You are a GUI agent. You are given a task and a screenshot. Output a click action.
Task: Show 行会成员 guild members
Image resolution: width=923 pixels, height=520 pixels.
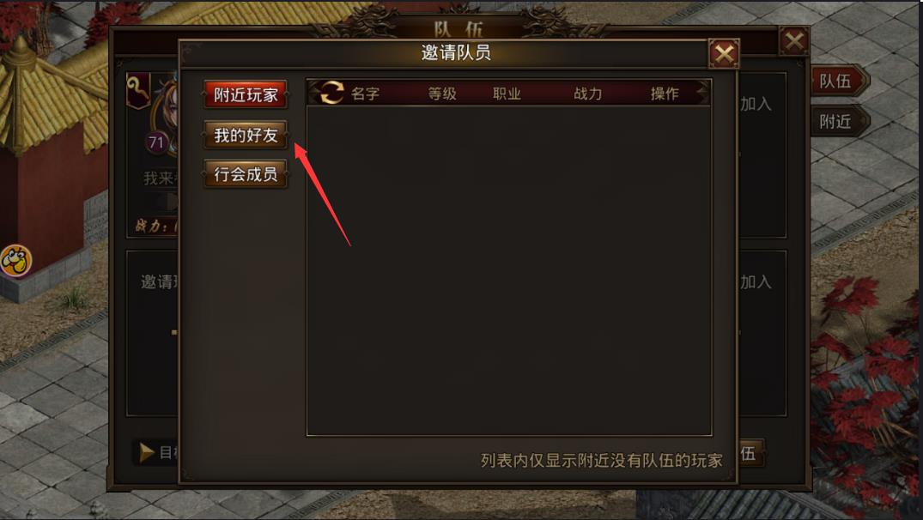coord(246,174)
